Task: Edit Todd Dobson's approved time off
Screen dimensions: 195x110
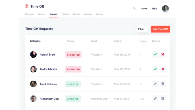Action: pos(155,84)
